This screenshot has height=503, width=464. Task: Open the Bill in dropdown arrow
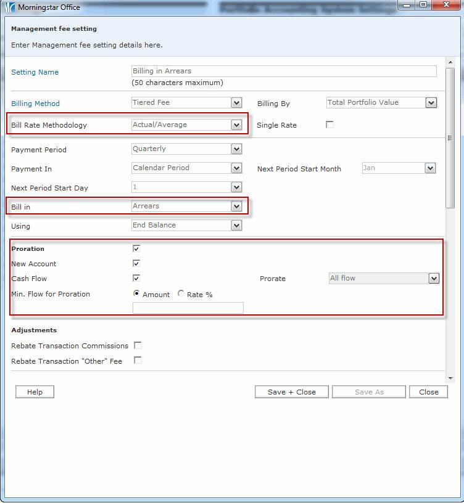pos(236,207)
